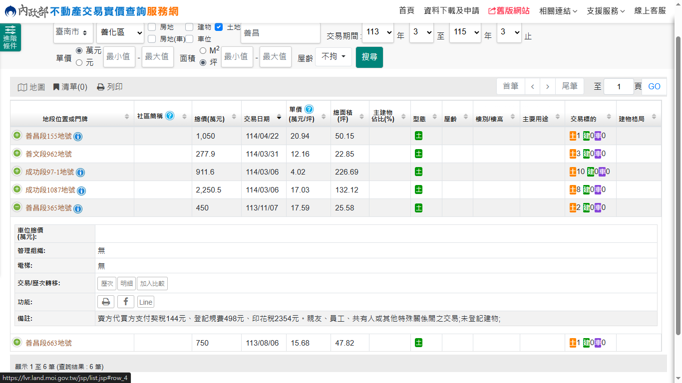Click the 善昌 land section input field

pyautogui.click(x=280, y=33)
